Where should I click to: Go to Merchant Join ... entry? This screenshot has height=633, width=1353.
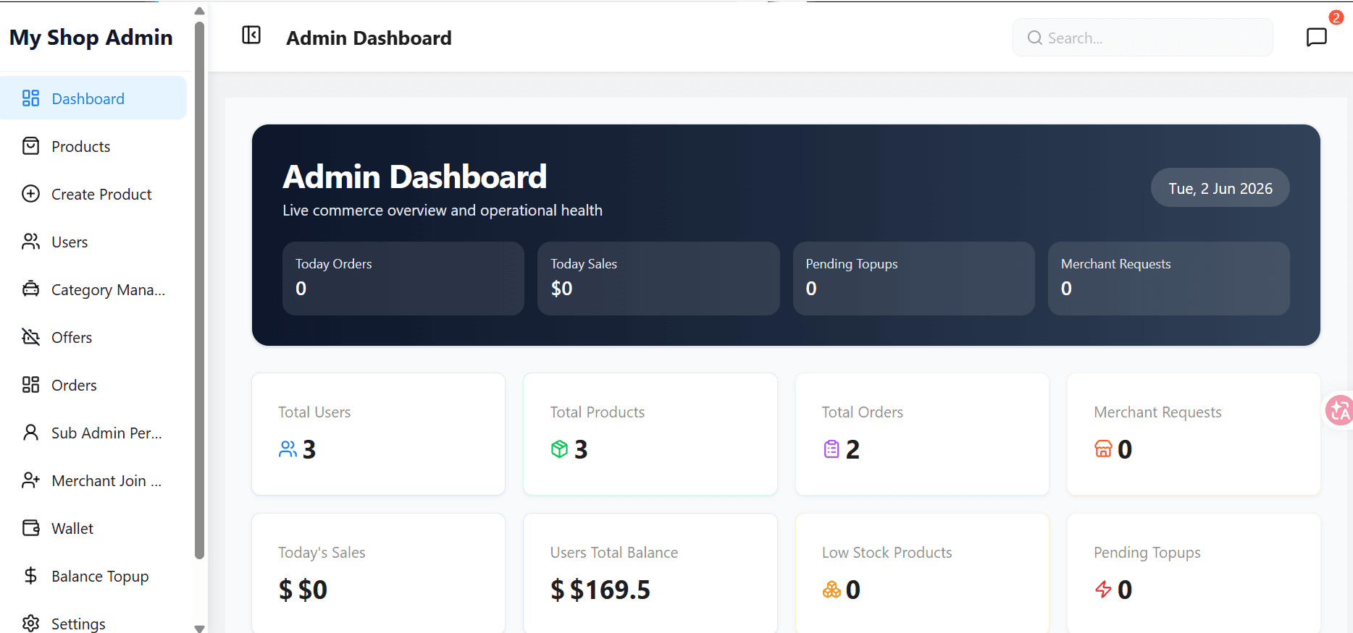93,480
